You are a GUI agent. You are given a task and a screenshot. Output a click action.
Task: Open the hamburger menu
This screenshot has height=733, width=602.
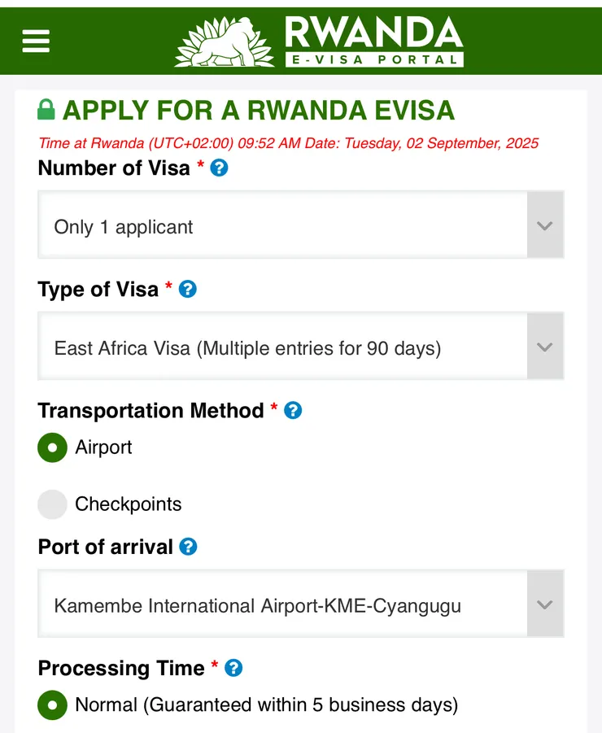36,41
